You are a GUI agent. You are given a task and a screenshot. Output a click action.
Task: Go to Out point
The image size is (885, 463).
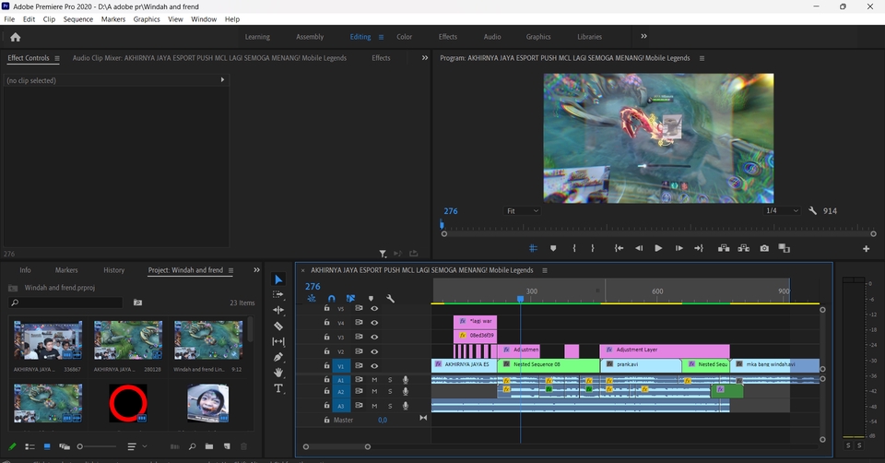699,248
